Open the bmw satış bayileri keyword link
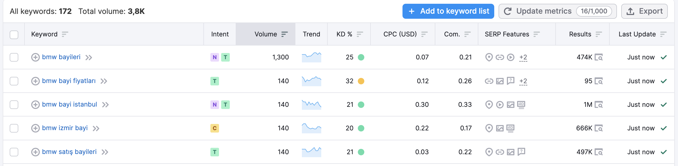Screen dimensions: 678x166 click(69, 152)
